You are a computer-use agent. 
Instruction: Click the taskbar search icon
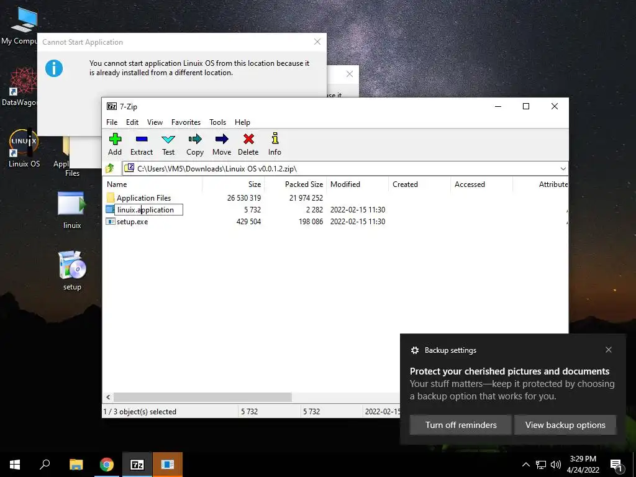point(45,465)
